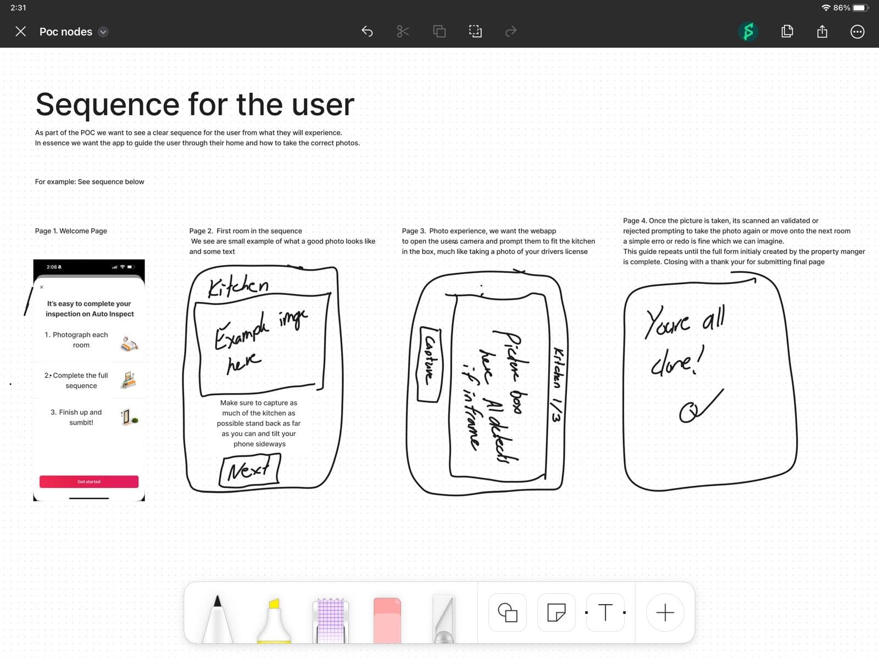Select the black pen tool
Image resolution: width=879 pixels, height=658 pixels.
click(x=218, y=618)
